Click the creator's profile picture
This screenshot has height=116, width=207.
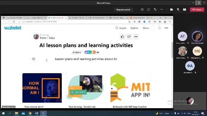(36, 37)
